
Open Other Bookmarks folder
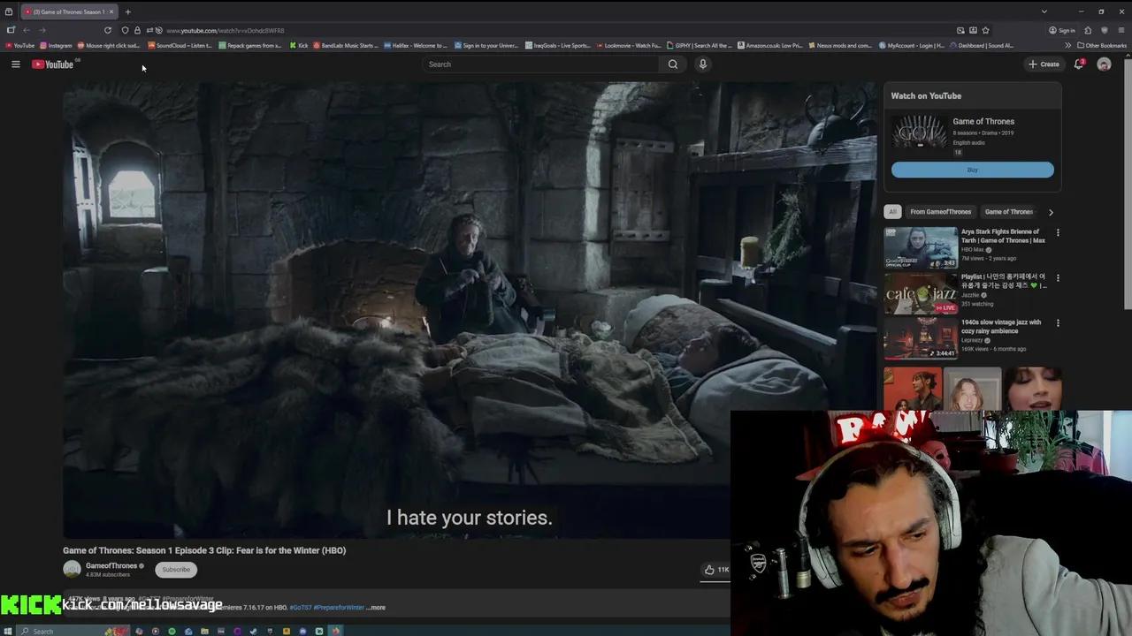(x=1102, y=45)
